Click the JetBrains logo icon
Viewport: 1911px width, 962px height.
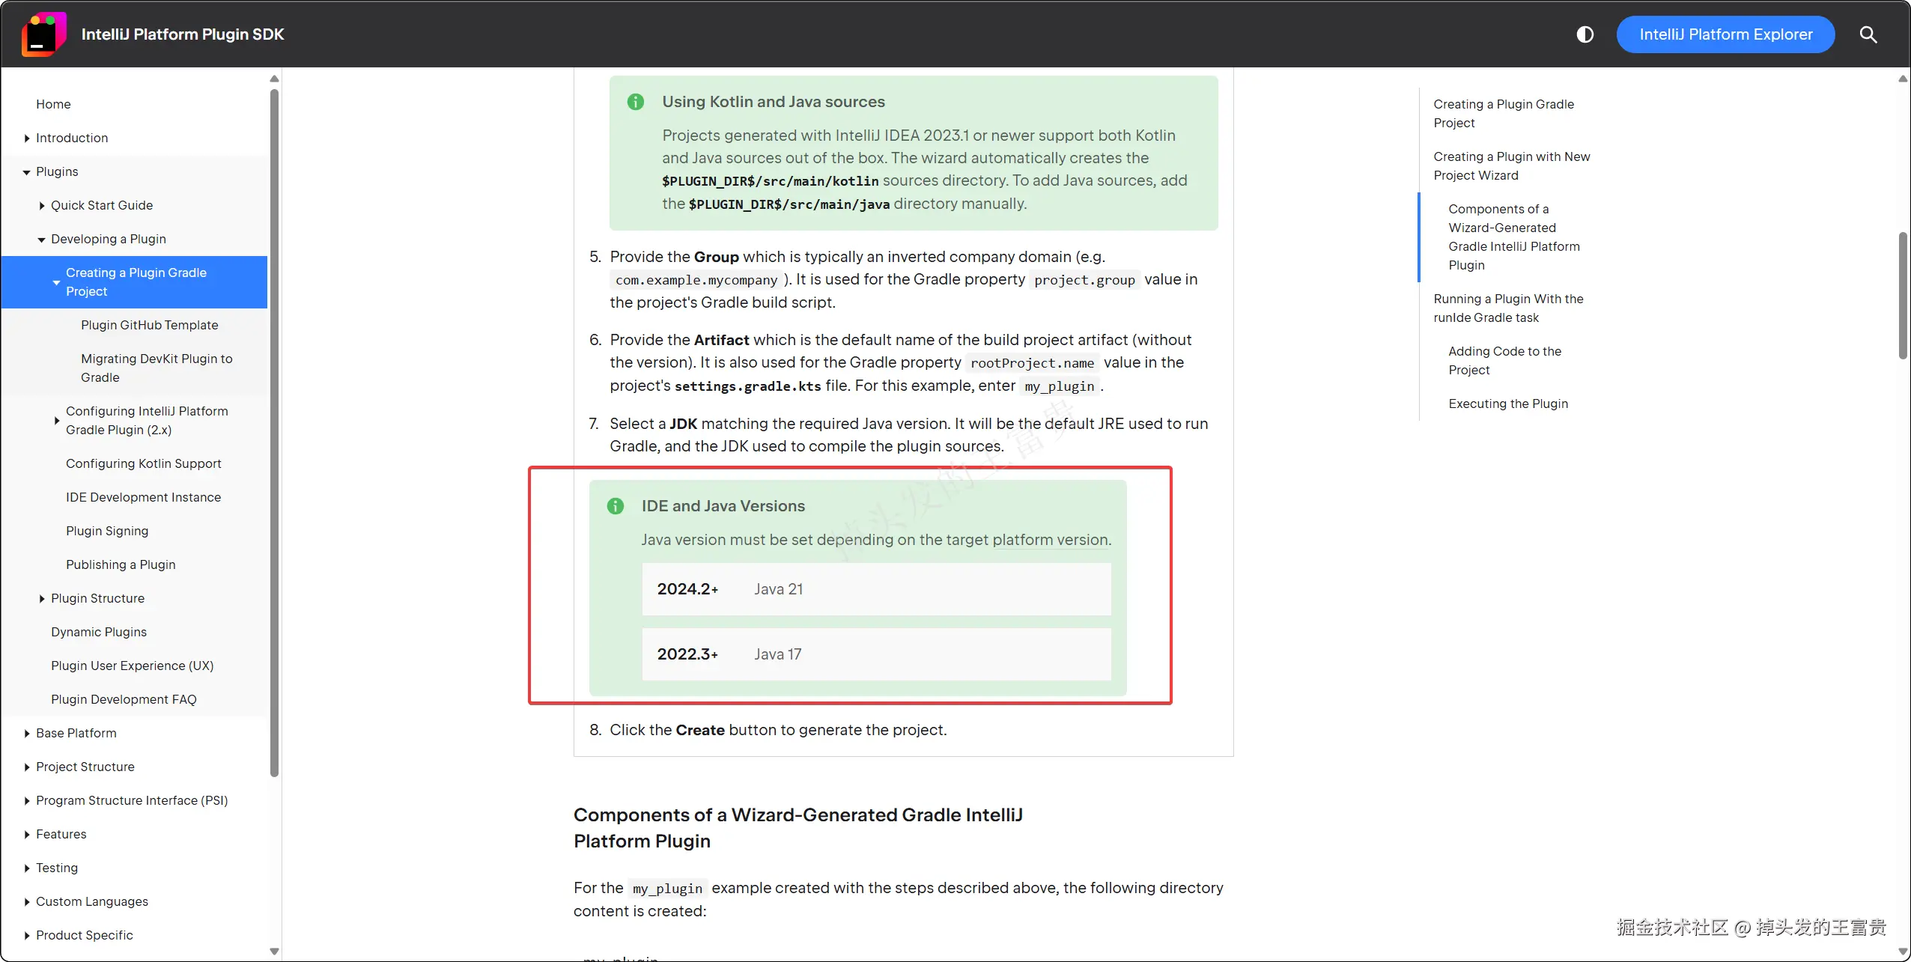tap(43, 34)
